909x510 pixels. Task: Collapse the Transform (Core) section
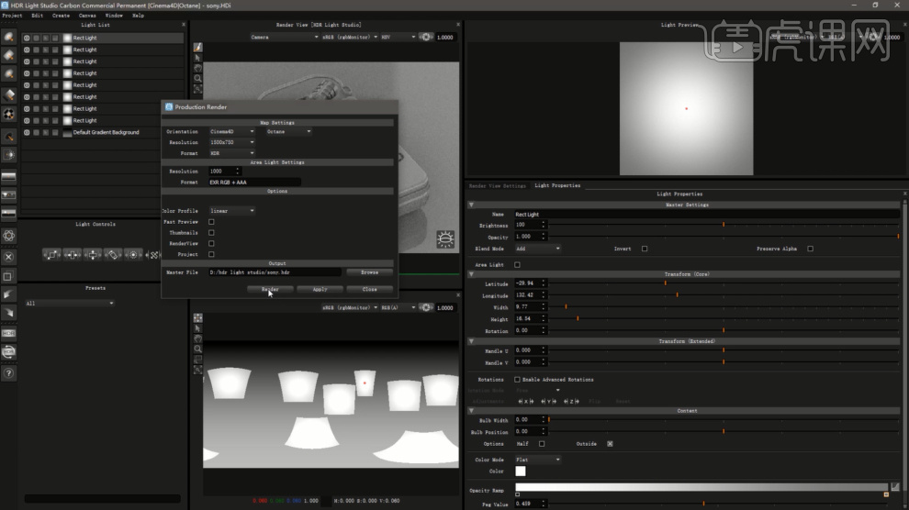pos(471,274)
